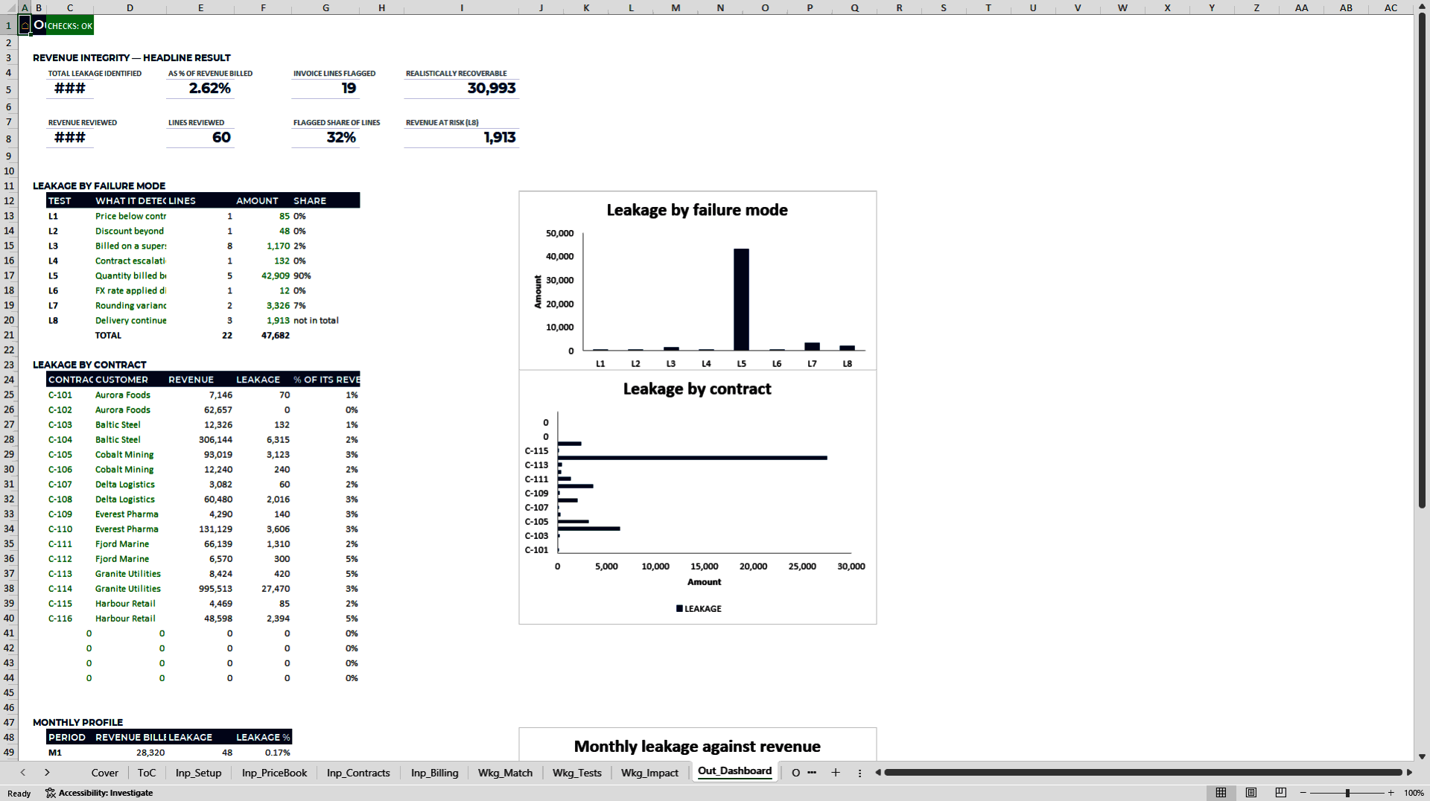
Task: Add a new sheet with plus button
Action: (x=836, y=773)
